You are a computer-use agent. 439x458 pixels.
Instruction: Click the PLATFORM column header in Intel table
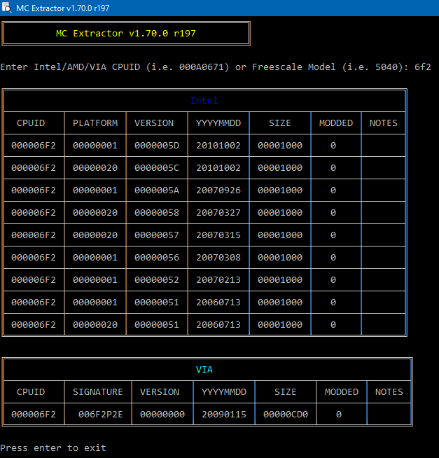pyautogui.click(x=95, y=123)
